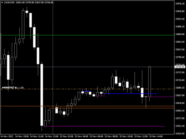Image resolution: width=186 pixels, height=139 pixels.
Task: Click the 33657.80 price scale label
Action: tap(180, 95)
